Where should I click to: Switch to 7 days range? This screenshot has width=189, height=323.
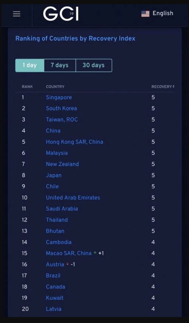60,65
